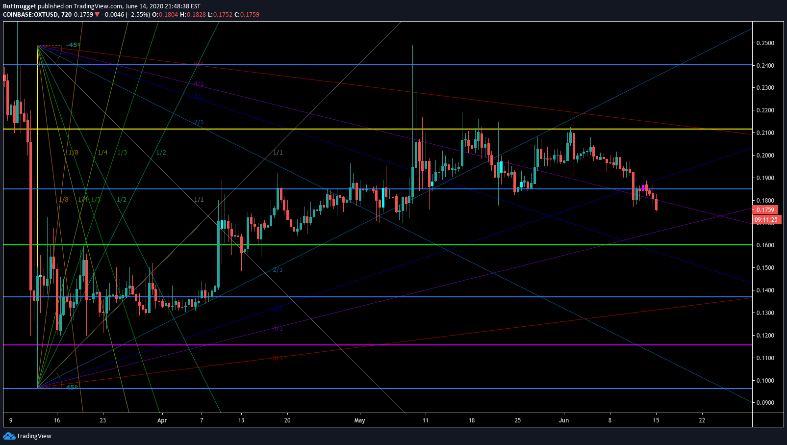Click the 23 date label on time axis
Screen dimensions: 787x445
click(x=102, y=420)
